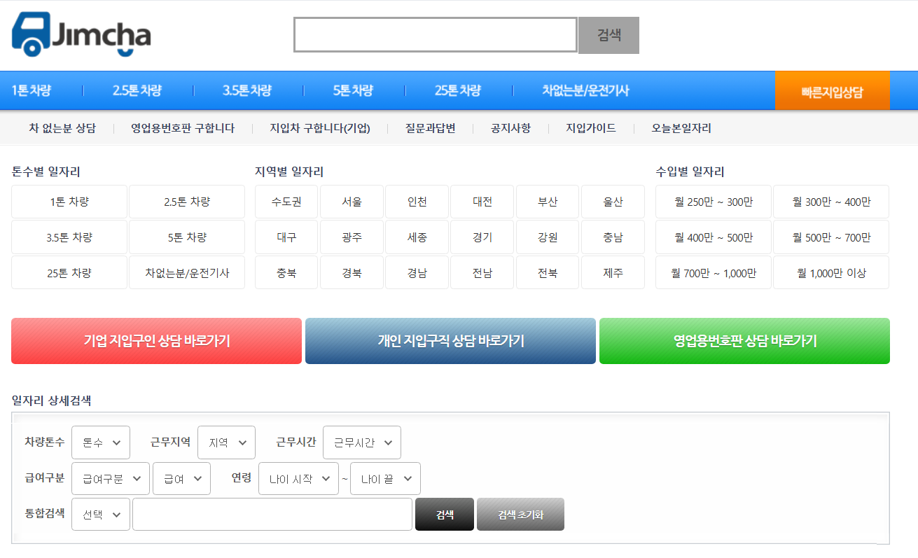This screenshot has height=558, width=918.
Task: Open the 1톤 차량 blue menu item
Action: [32, 90]
